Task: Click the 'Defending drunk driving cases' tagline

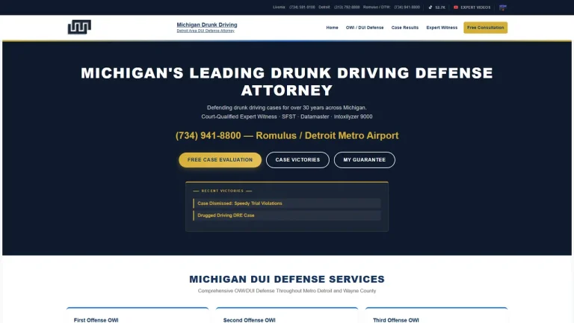Action: pos(287,108)
